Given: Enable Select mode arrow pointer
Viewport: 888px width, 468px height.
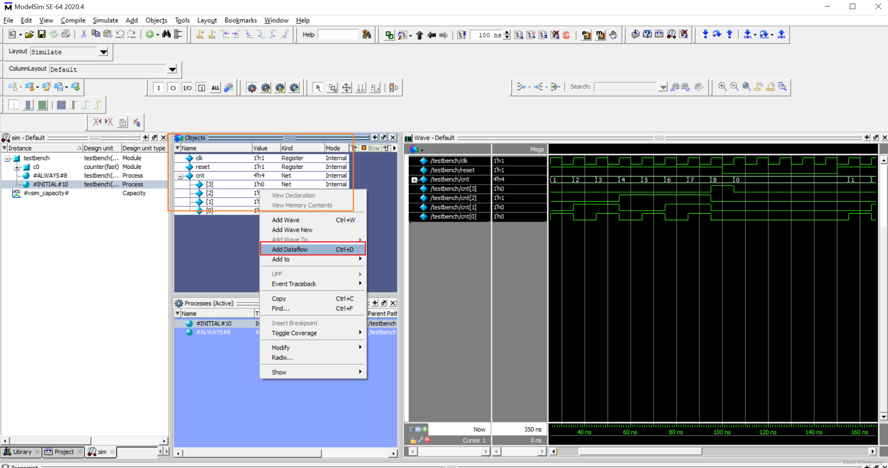Looking at the screenshot, I should point(318,88).
